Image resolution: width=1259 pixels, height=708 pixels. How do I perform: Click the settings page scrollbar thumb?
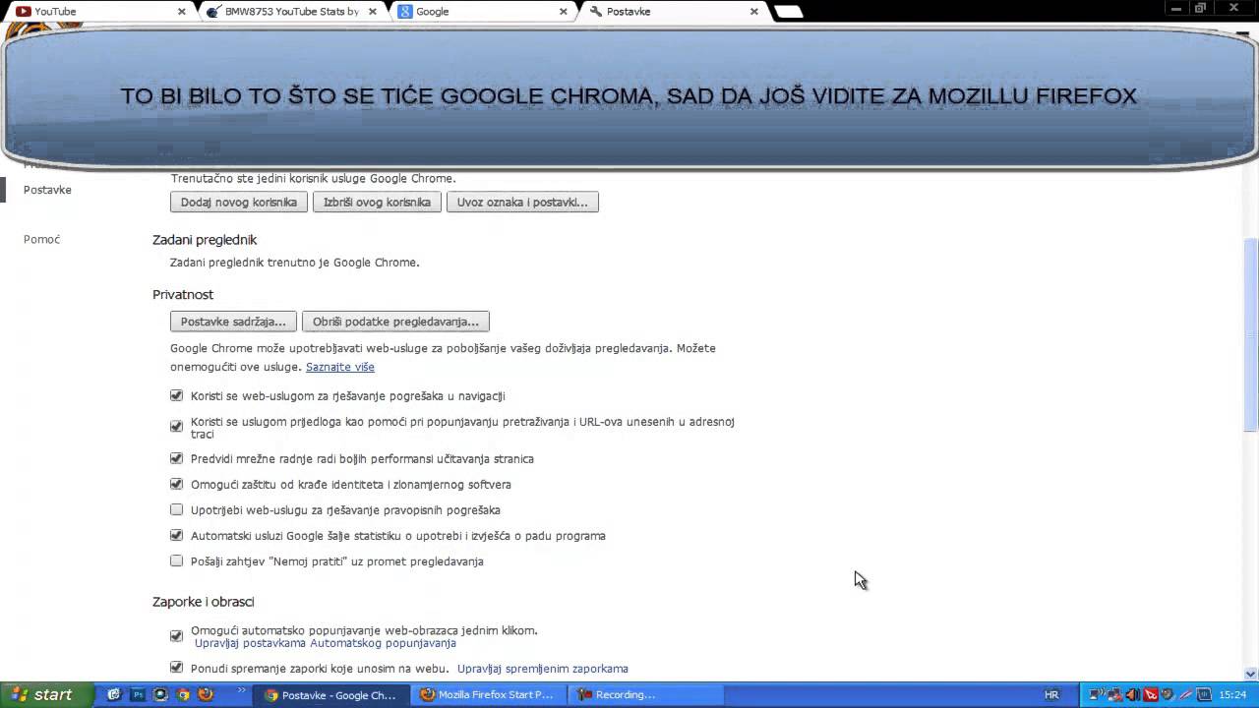1251,334
